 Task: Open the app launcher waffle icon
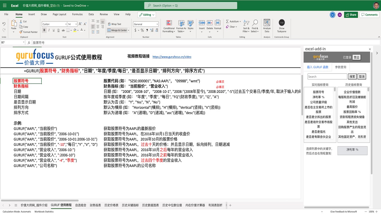[4, 6]
